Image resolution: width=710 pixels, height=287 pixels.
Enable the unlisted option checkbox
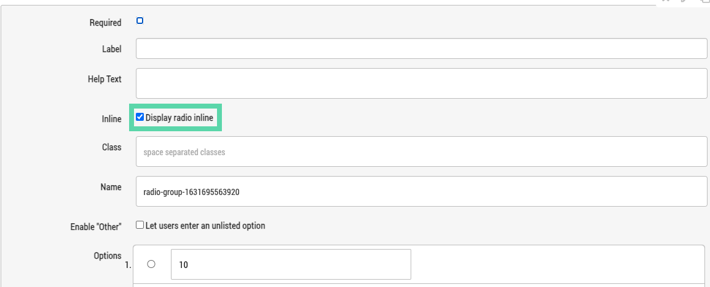pos(140,224)
